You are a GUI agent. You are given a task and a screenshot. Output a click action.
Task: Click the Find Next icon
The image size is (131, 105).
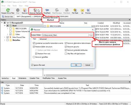[67, 11]
